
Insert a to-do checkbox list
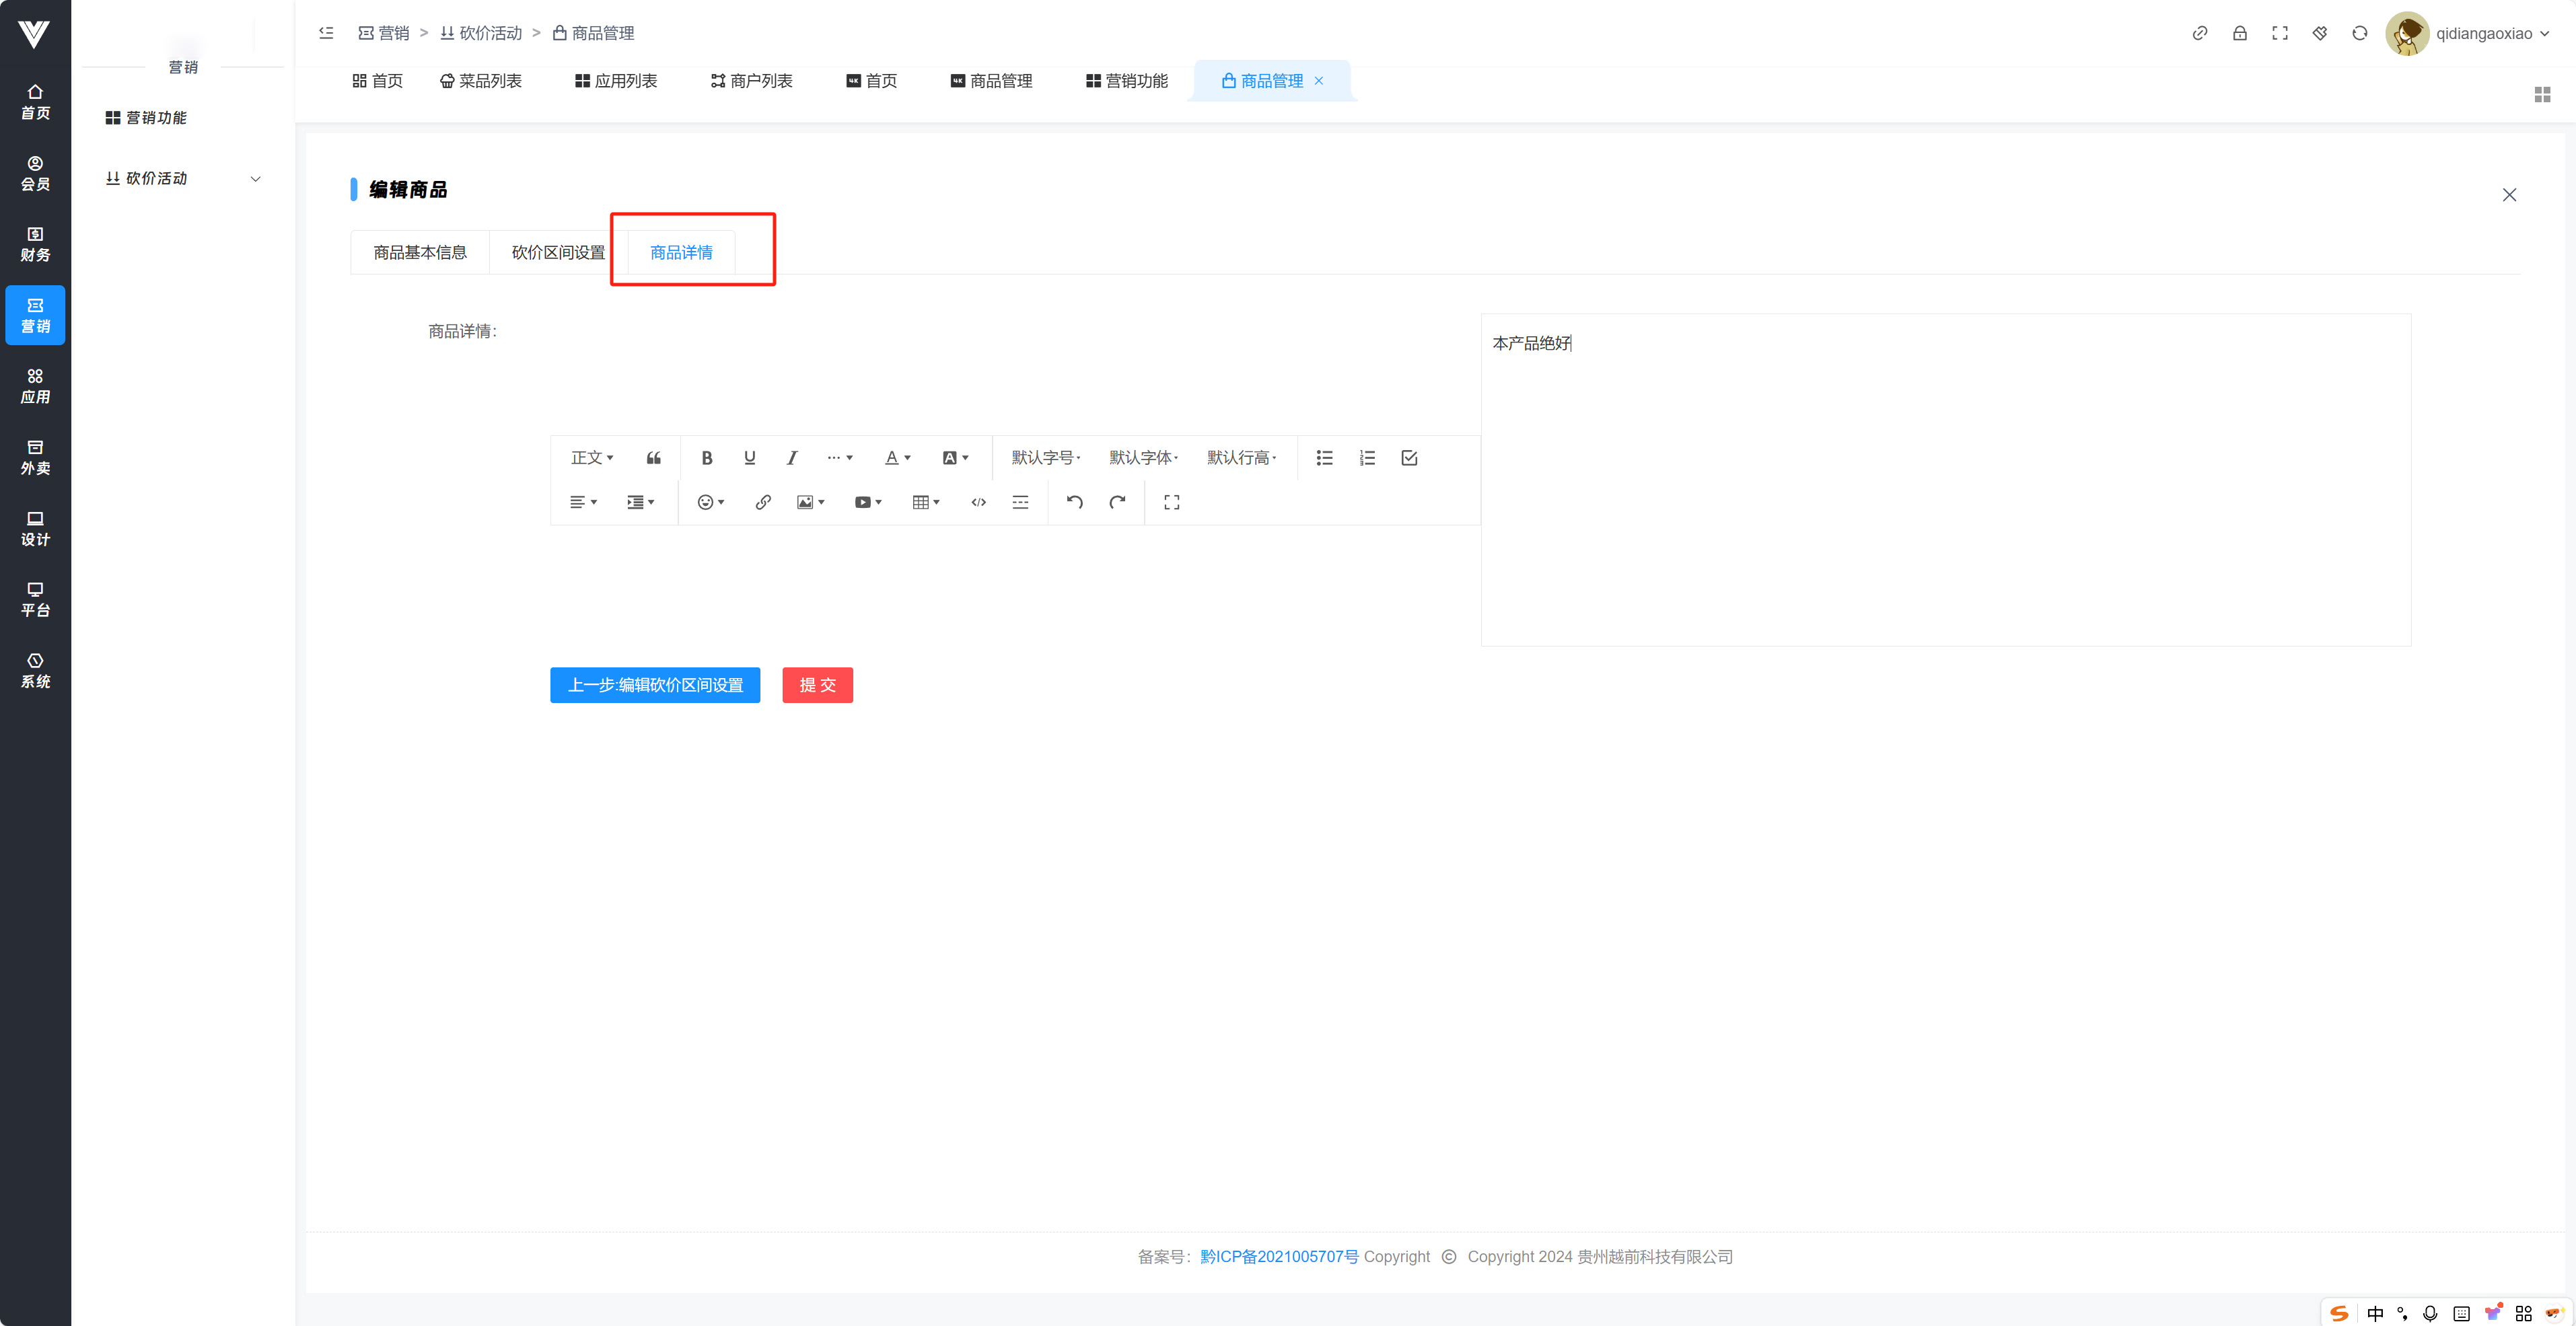[x=1409, y=458]
